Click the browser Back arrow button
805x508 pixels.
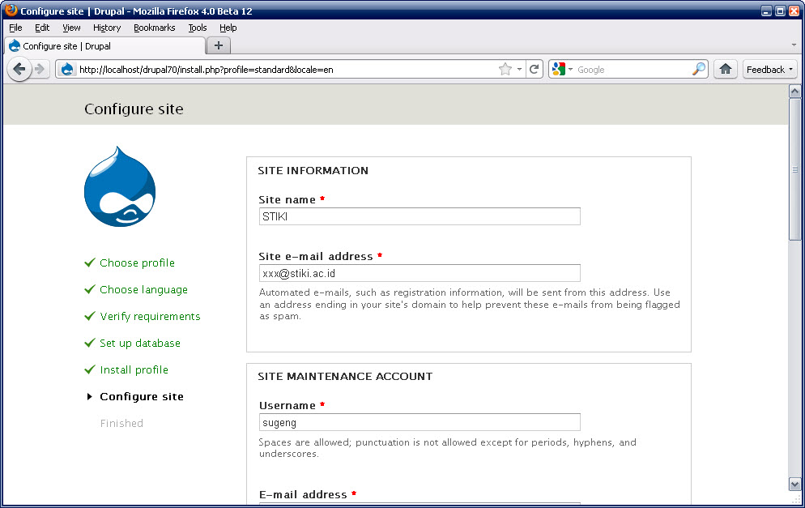[19, 70]
